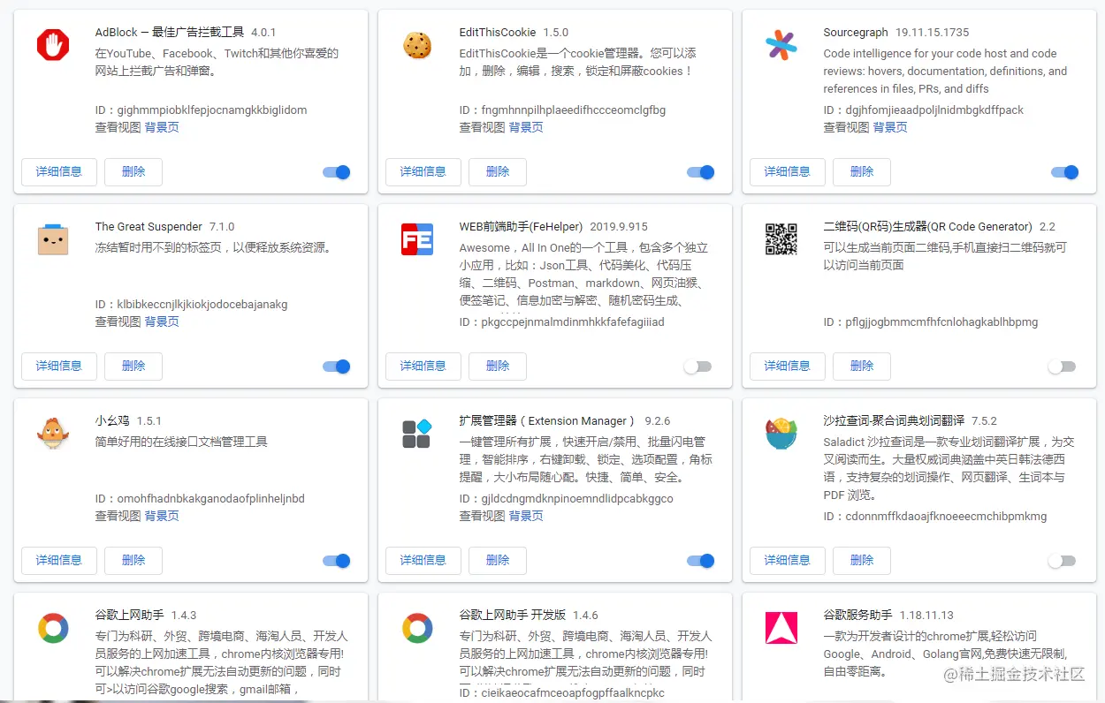
Task: Open 详细信息 for AdBlock
Action: point(59,172)
